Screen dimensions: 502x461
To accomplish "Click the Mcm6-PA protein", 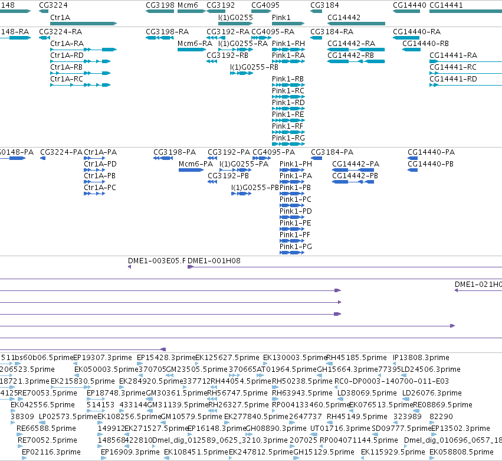I will pos(191,170).
